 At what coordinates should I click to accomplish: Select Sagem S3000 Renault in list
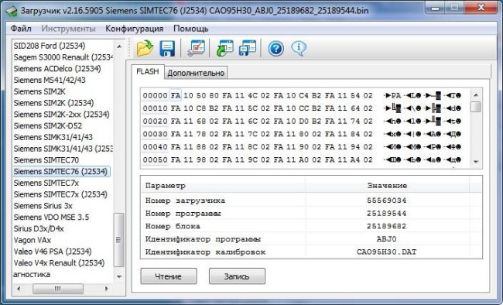(x=63, y=57)
